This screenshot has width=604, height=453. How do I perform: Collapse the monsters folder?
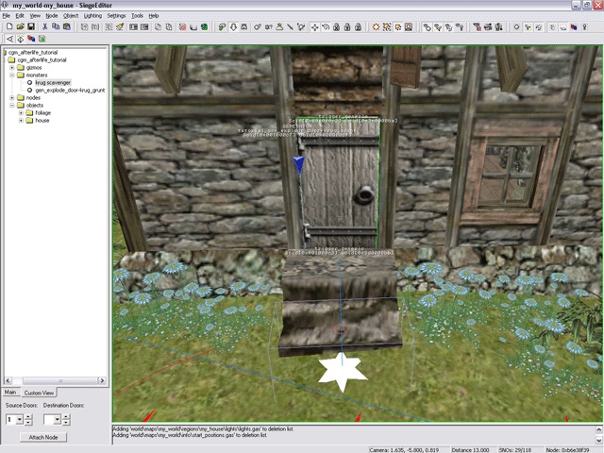click(x=12, y=75)
